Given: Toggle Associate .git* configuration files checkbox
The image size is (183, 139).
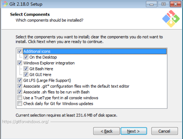Looking at the screenshot, I should [x=20, y=86].
